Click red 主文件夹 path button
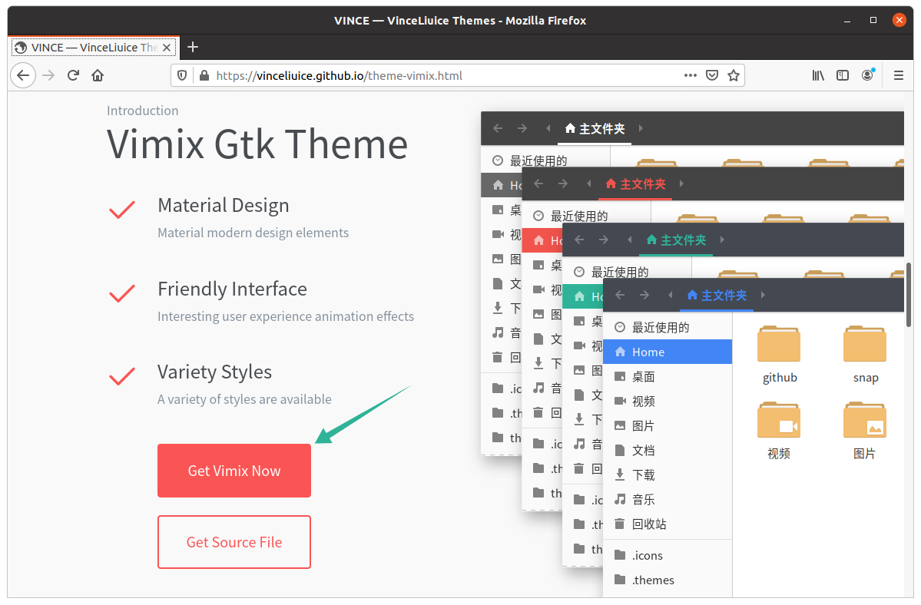The height and width of the screenshot is (605, 921). pyautogui.click(x=635, y=184)
